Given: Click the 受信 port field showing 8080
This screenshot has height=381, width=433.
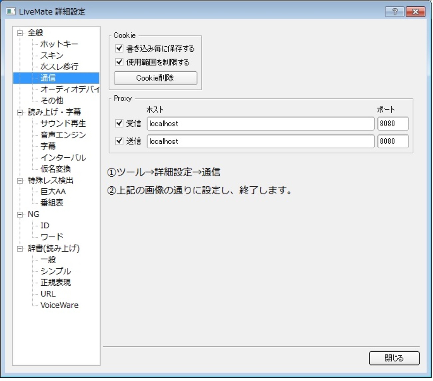Looking at the screenshot, I should (x=393, y=123).
